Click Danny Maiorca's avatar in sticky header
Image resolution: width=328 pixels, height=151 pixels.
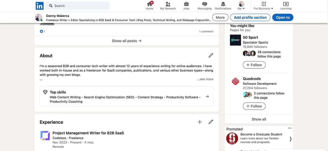click(39, 17)
